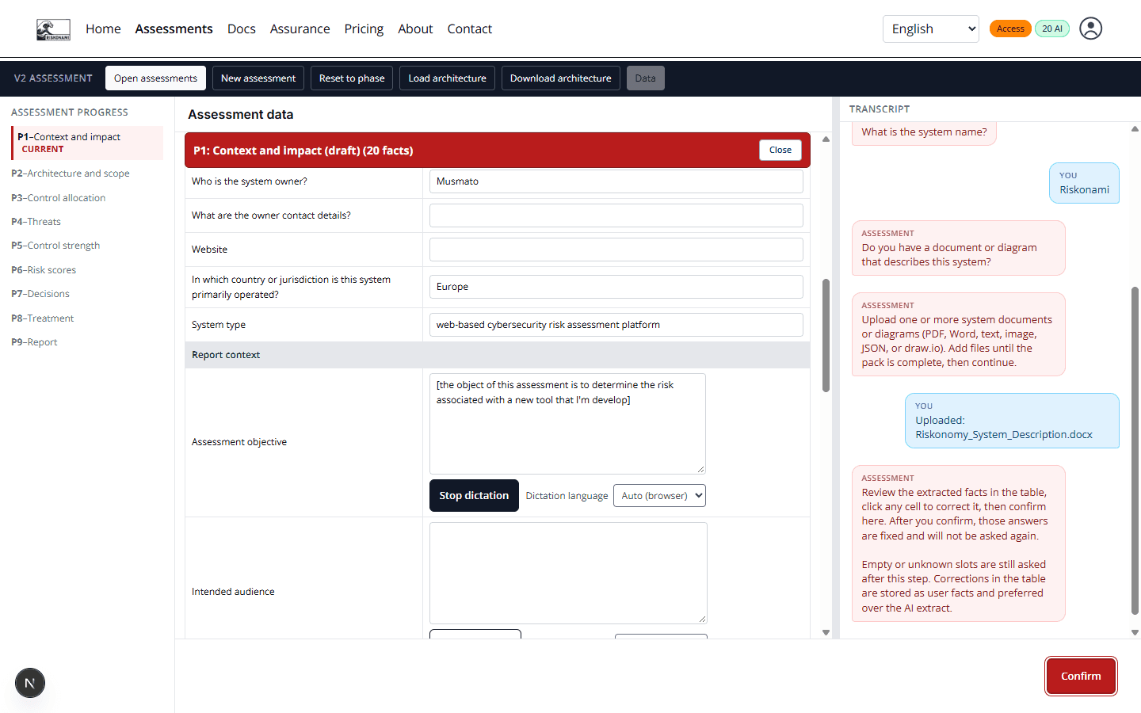Stop dictation for Assessment objective
The width and height of the screenshot is (1141, 713).
(x=474, y=496)
